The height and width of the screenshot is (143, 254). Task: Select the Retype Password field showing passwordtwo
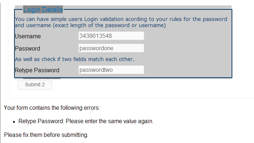111,70
